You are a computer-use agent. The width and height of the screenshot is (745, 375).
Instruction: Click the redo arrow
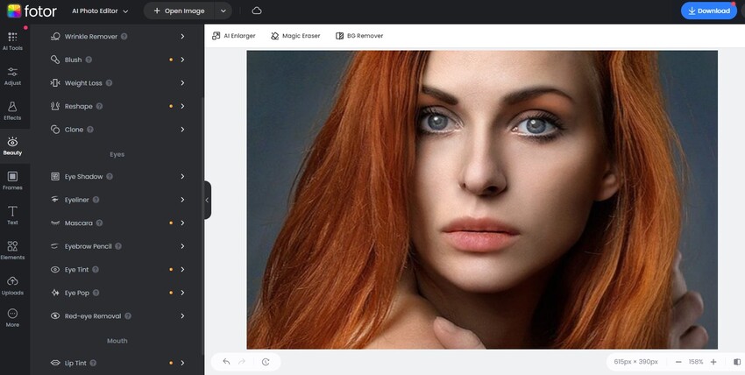[242, 362]
